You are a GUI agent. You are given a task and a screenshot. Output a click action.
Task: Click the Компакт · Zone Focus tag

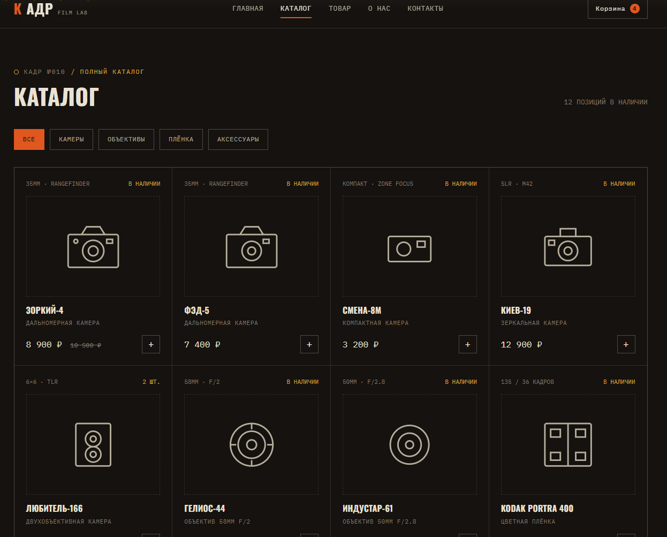[378, 184]
